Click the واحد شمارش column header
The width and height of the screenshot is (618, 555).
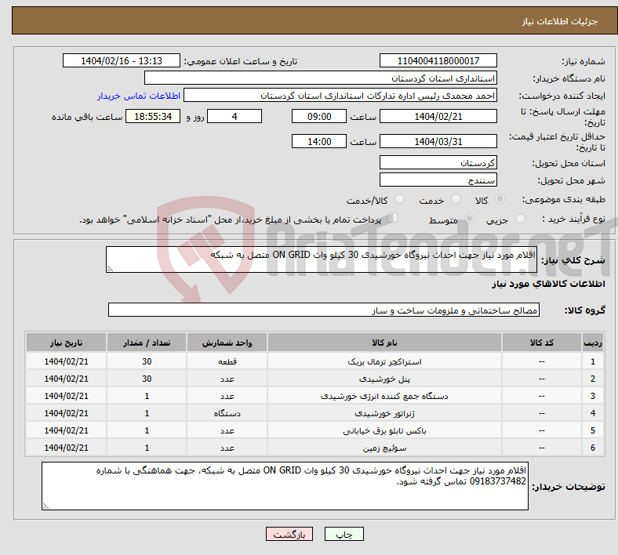pos(227,343)
